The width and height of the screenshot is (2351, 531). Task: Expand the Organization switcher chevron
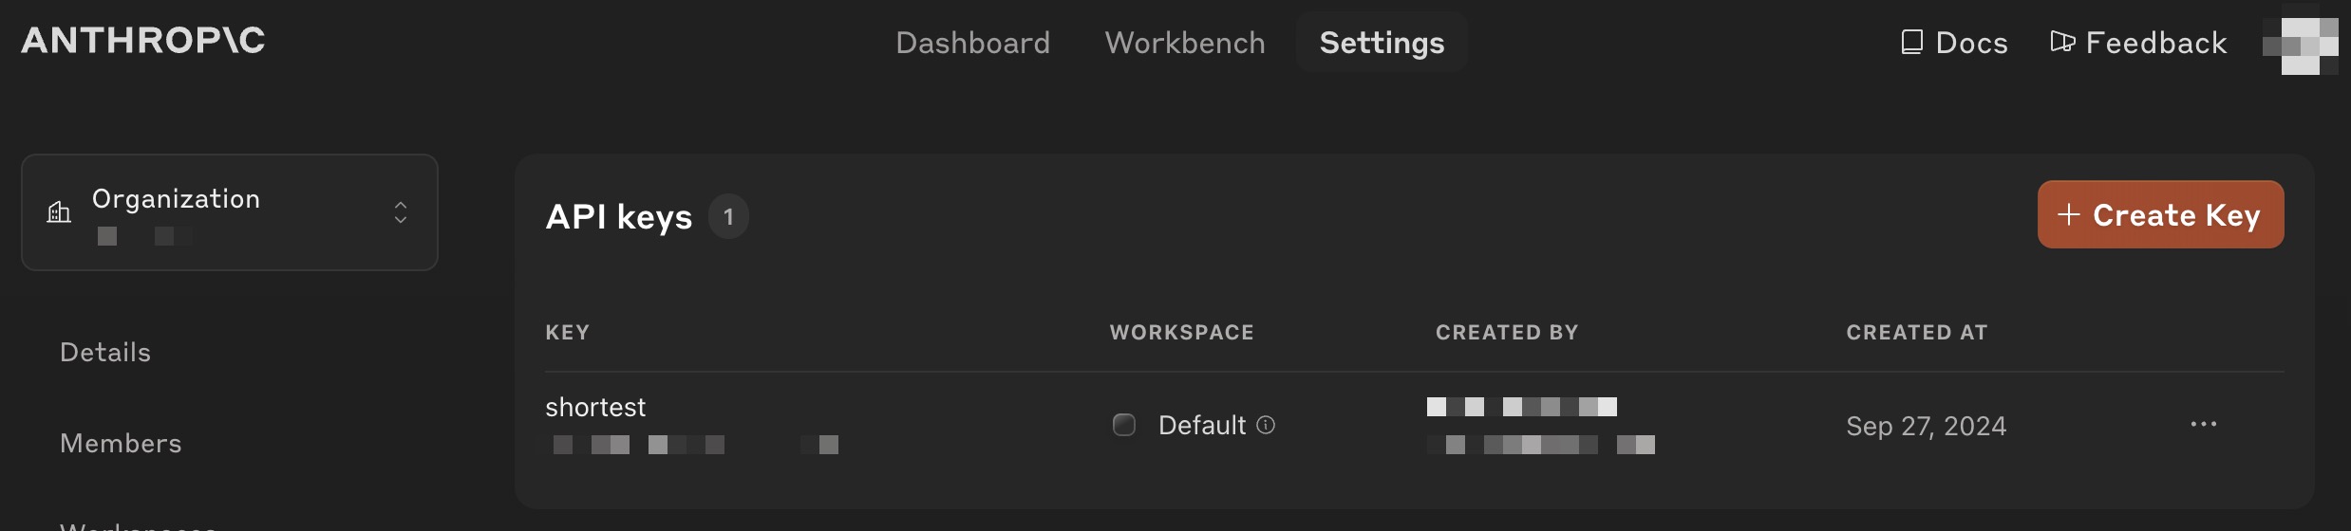(401, 212)
